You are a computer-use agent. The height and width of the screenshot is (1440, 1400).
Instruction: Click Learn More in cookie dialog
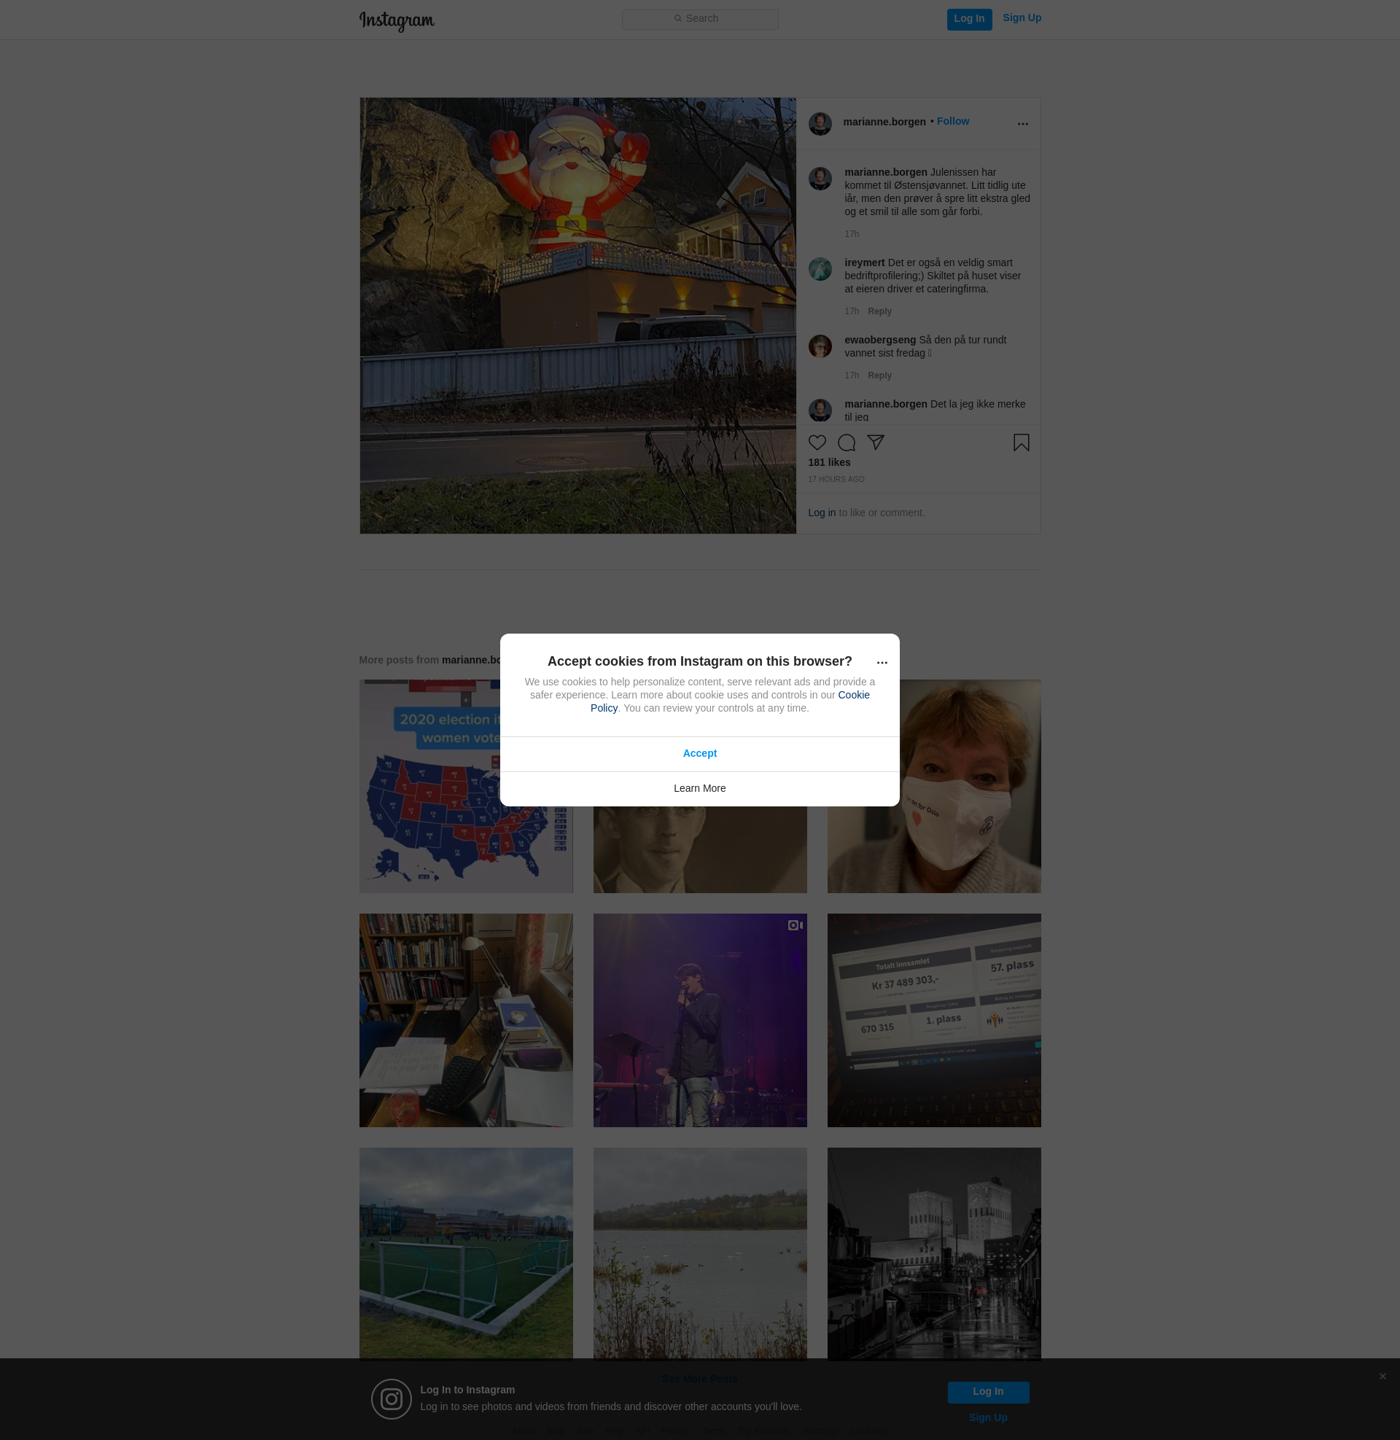(699, 789)
